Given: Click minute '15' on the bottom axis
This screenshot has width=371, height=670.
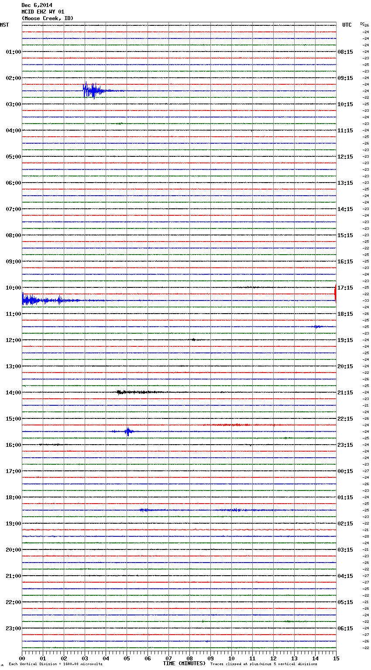Looking at the screenshot, I should [336, 658].
